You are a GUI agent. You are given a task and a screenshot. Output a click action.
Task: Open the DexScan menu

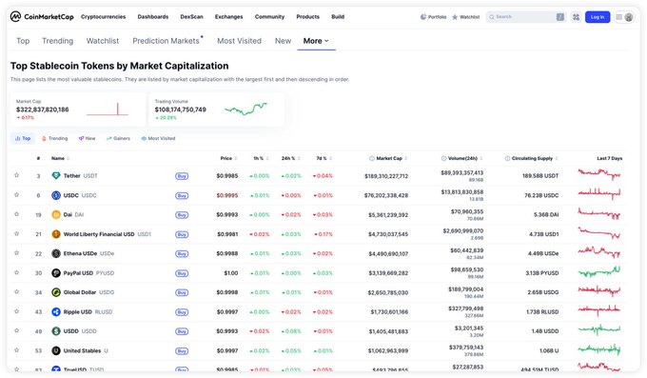tap(192, 17)
